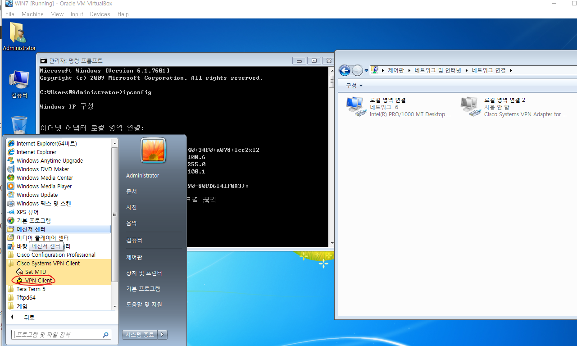Select 컴퓨터 desktop icon
Viewport: 577px width, 346px height.
pos(19,84)
